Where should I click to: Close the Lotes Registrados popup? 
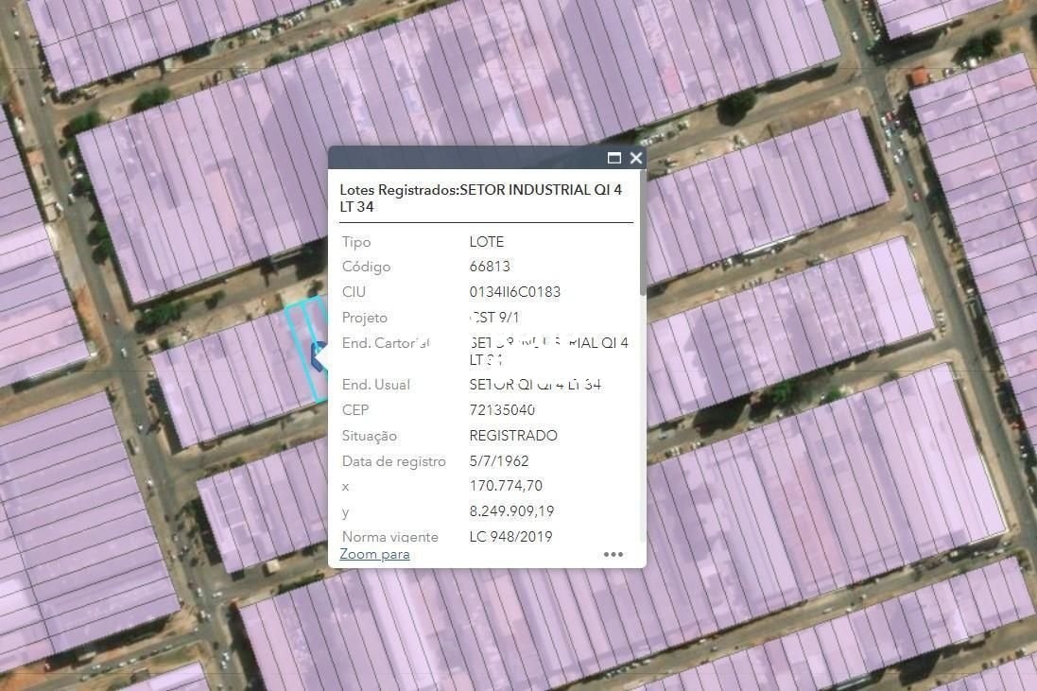coord(636,158)
